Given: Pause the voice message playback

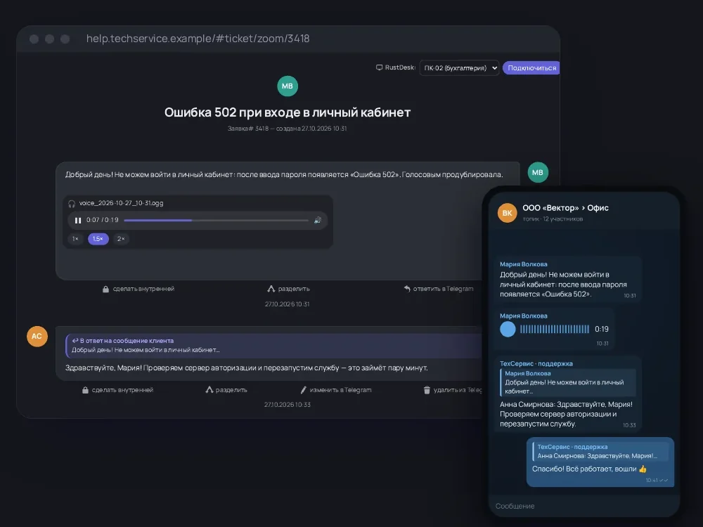Looking at the screenshot, I should (x=78, y=220).
